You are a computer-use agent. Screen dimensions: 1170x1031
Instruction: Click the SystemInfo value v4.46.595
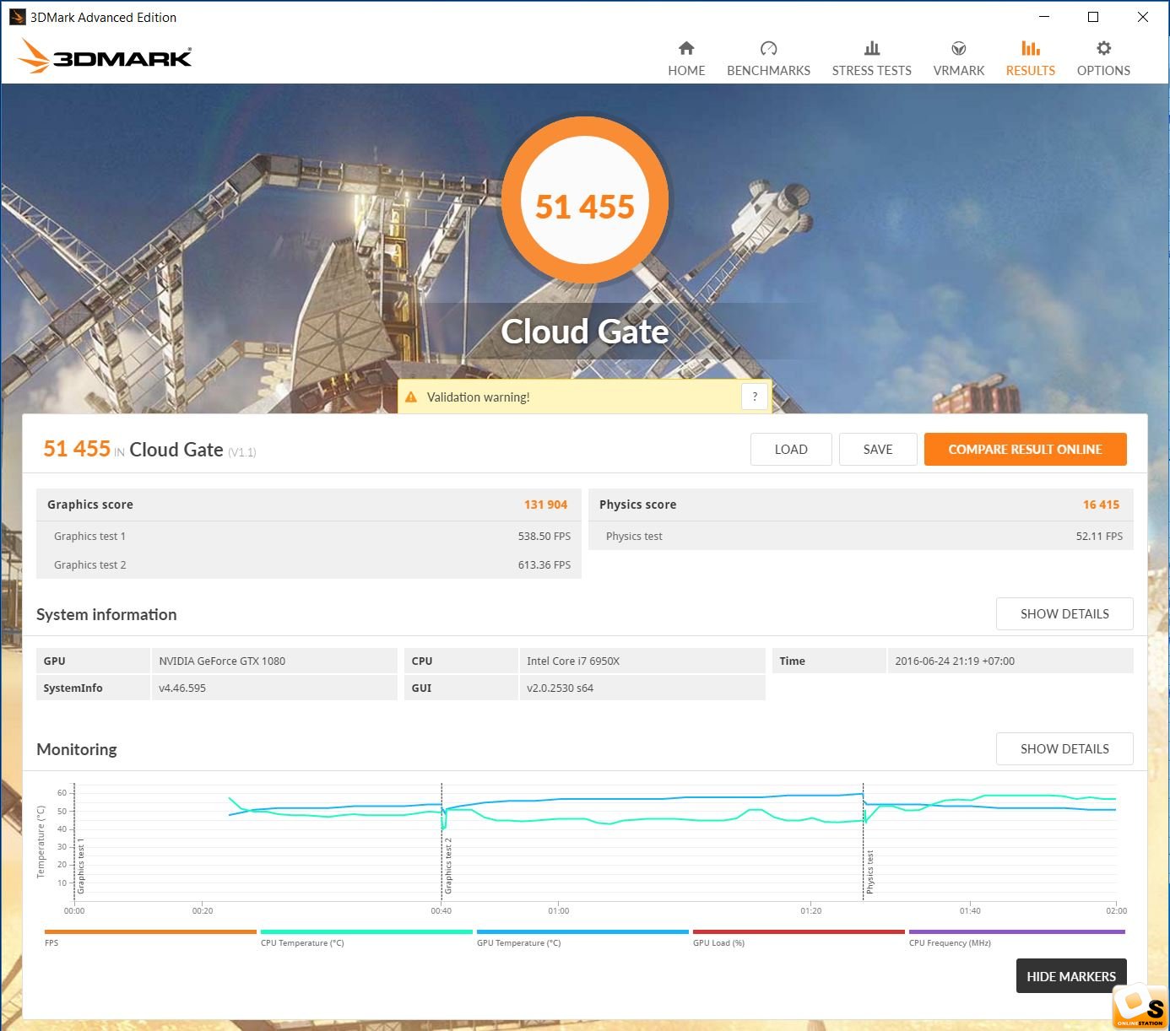click(182, 688)
